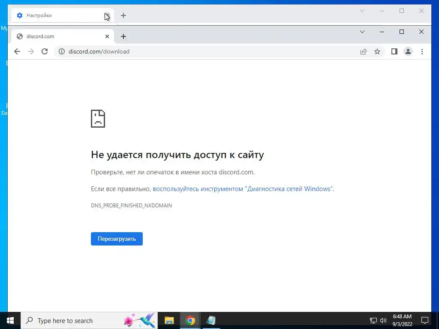This screenshot has height=329, width=439.
Task: Open the Chrome side panel
Action: [x=394, y=51]
